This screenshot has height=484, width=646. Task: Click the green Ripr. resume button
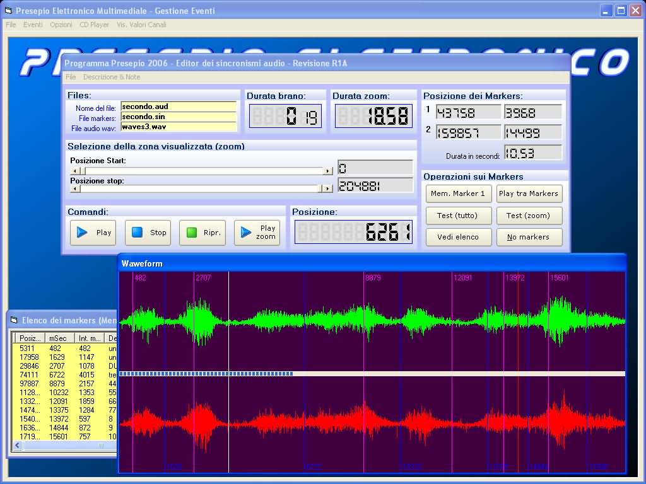tap(202, 233)
